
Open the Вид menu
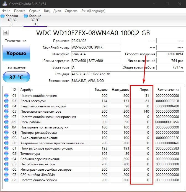click(x=47, y=11)
